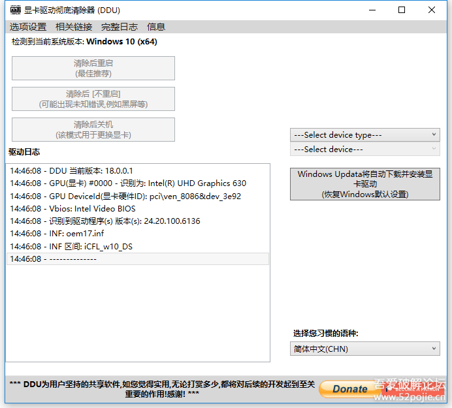The width and height of the screenshot is (452, 408).
Task: Close the DDU window
Action: coord(432,10)
